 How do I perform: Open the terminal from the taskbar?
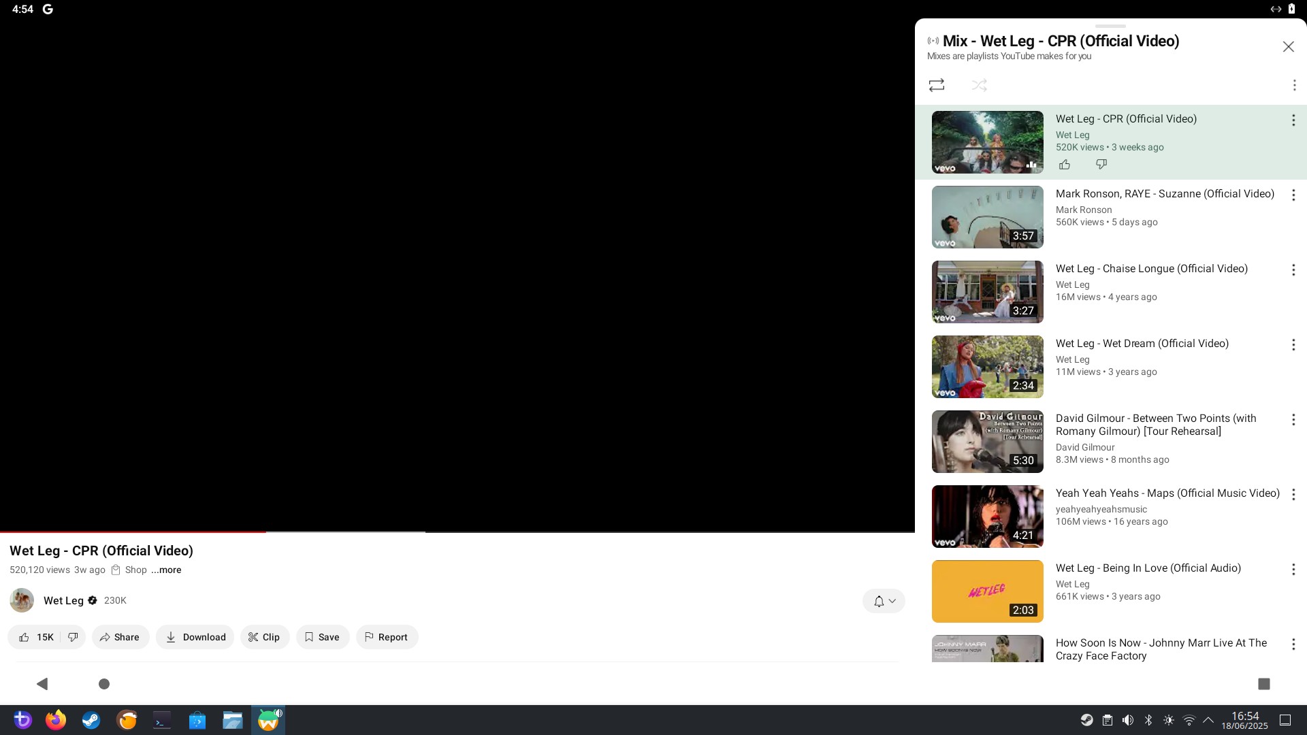click(x=162, y=720)
